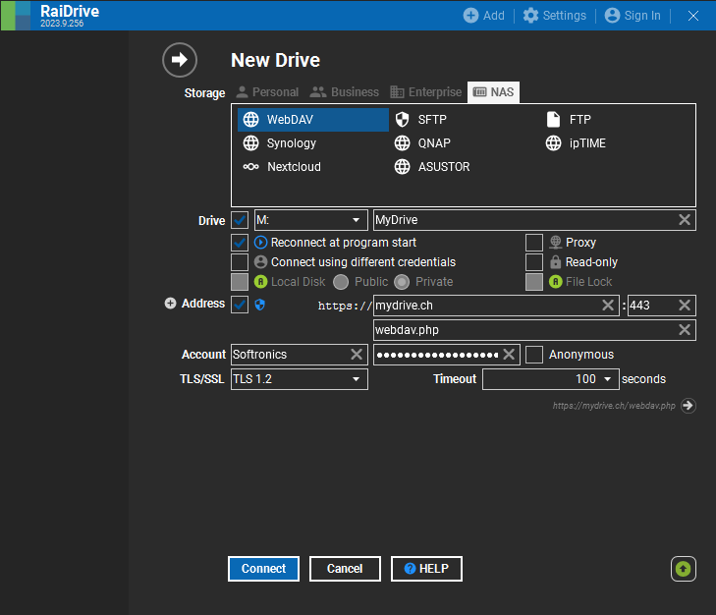This screenshot has width=716, height=615.
Task: Clear the MyDrive name field
Action: click(684, 220)
